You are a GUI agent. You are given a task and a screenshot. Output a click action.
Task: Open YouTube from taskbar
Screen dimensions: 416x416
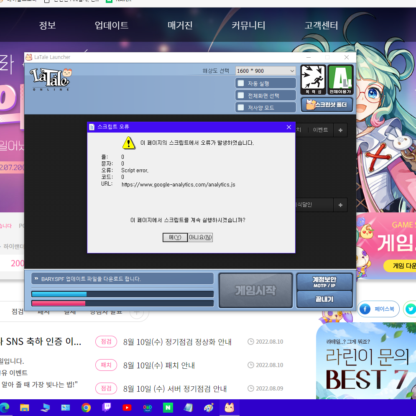pyautogui.click(x=127, y=407)
